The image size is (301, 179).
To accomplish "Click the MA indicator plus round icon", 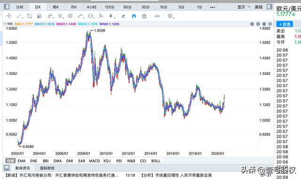I will pyautogui.click(x=258, y=24).
